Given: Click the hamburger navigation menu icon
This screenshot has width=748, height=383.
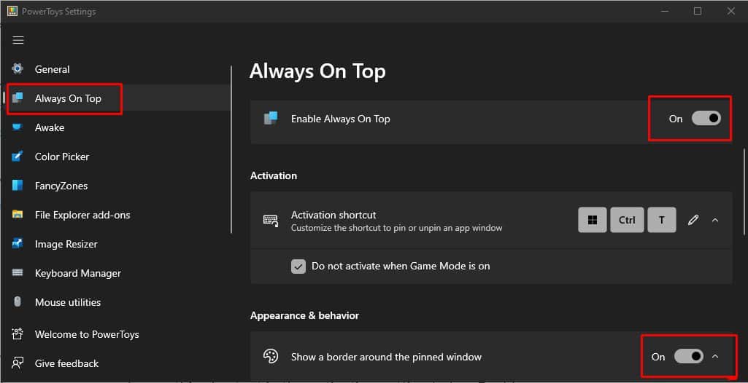Looking at the screenshot, I should (x=18, y=40).
